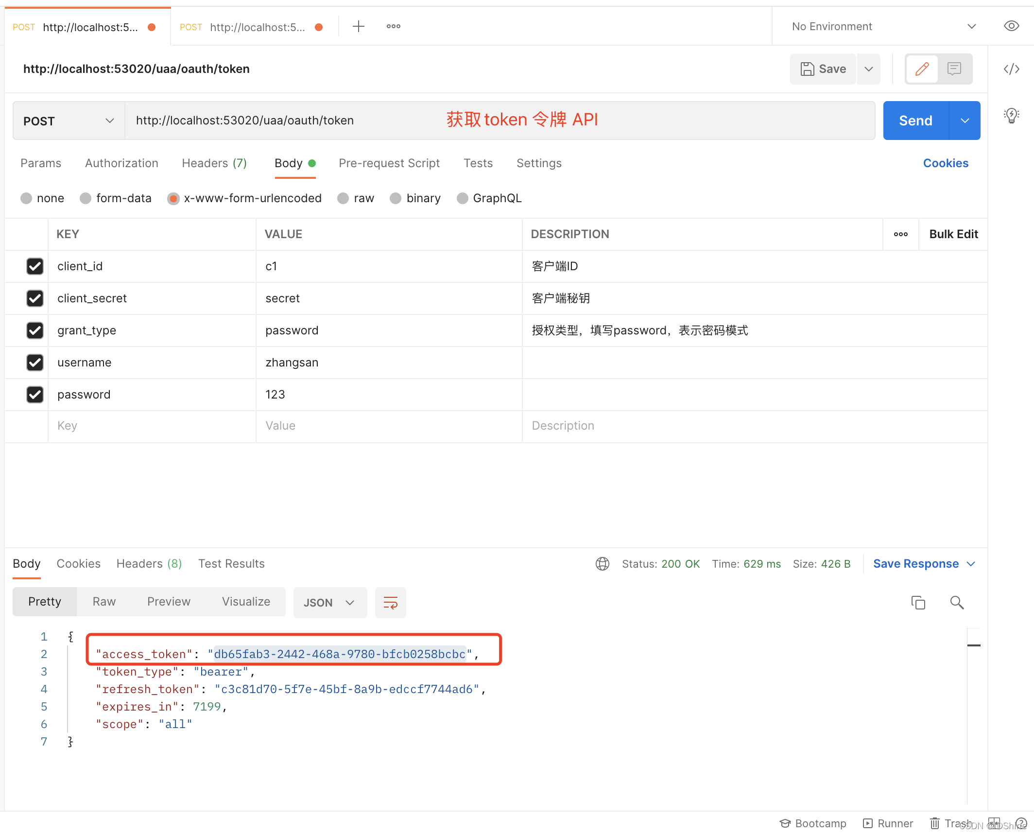
Task: Click the network globe icon
Action: 602,564
